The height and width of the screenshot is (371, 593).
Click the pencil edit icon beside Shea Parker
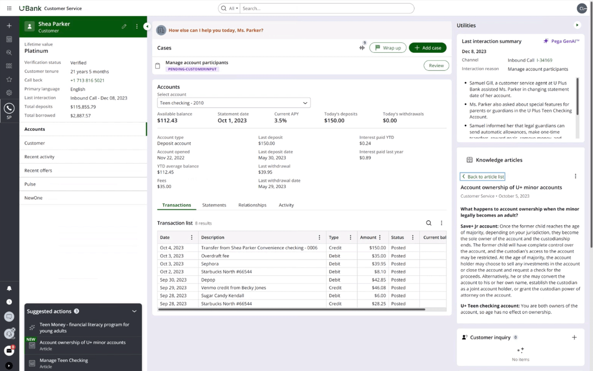[x=124, y=27]
